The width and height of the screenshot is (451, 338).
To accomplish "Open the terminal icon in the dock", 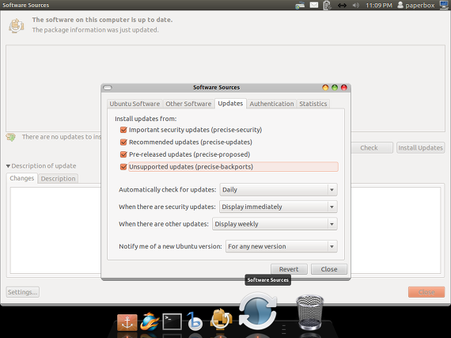I will (x=172, y=321).
